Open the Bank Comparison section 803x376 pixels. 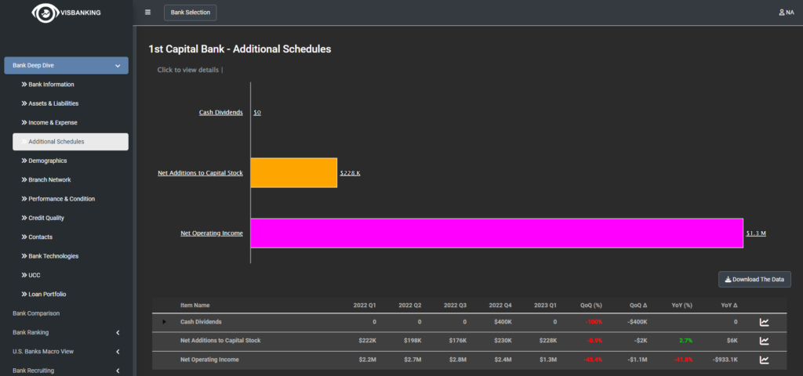coord(36,313)
